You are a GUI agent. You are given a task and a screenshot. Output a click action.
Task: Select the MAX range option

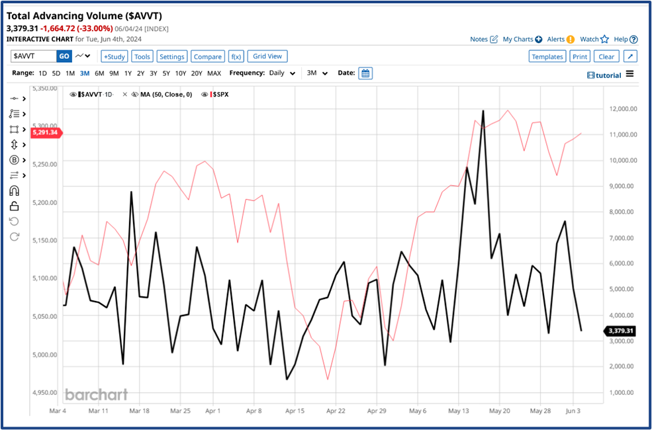214,73
